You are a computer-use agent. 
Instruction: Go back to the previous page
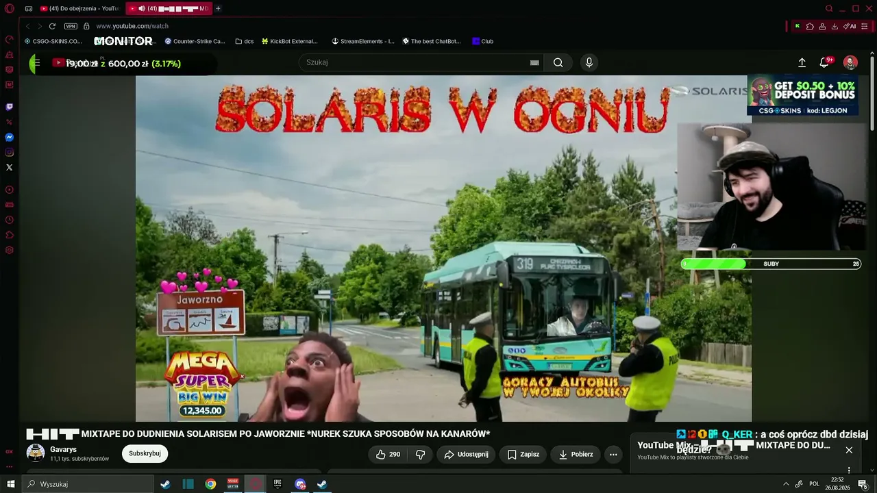28,26
